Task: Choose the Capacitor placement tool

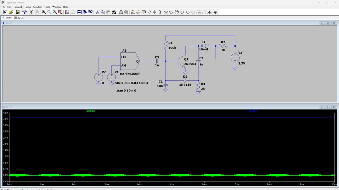Action: coord(155,12)
